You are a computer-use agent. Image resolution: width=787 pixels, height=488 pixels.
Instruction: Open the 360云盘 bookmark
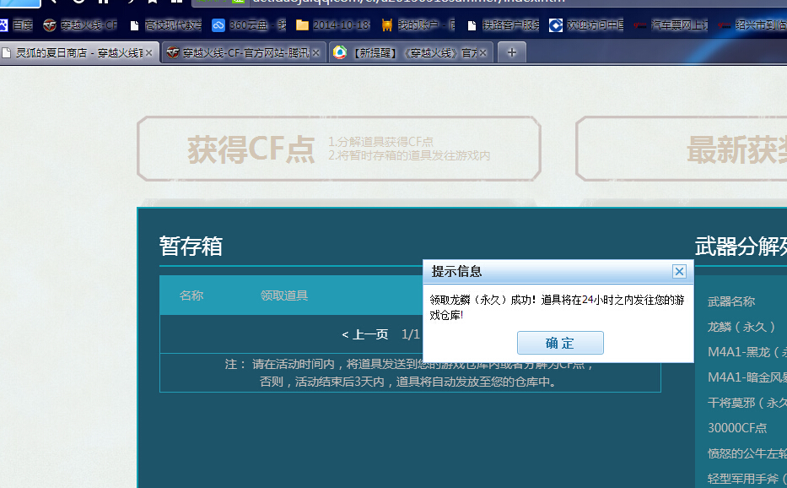[x=249, y=24]
